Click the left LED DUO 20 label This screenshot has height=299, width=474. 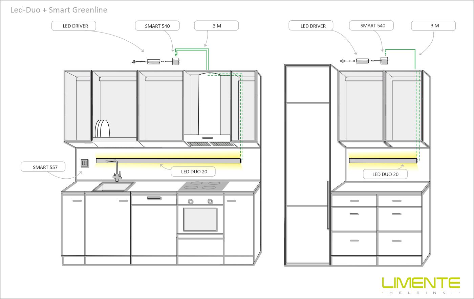pos(193,172)
